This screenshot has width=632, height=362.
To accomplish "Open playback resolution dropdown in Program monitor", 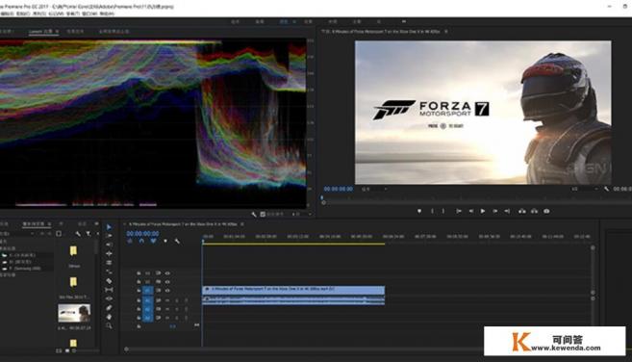I will pos(585,189).
